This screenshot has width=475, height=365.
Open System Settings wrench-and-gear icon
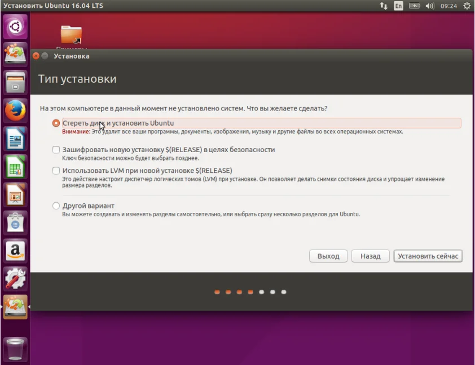pos(15,279)
